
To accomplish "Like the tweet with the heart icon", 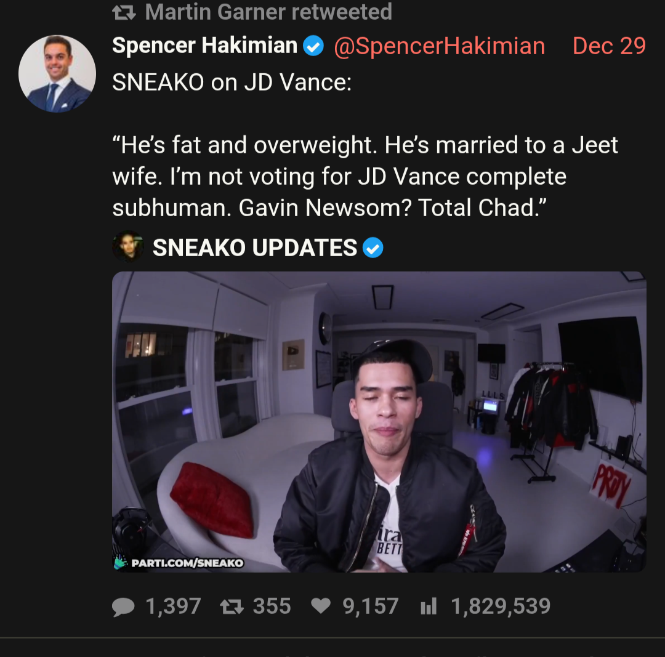I will click(x=321, y=607).
